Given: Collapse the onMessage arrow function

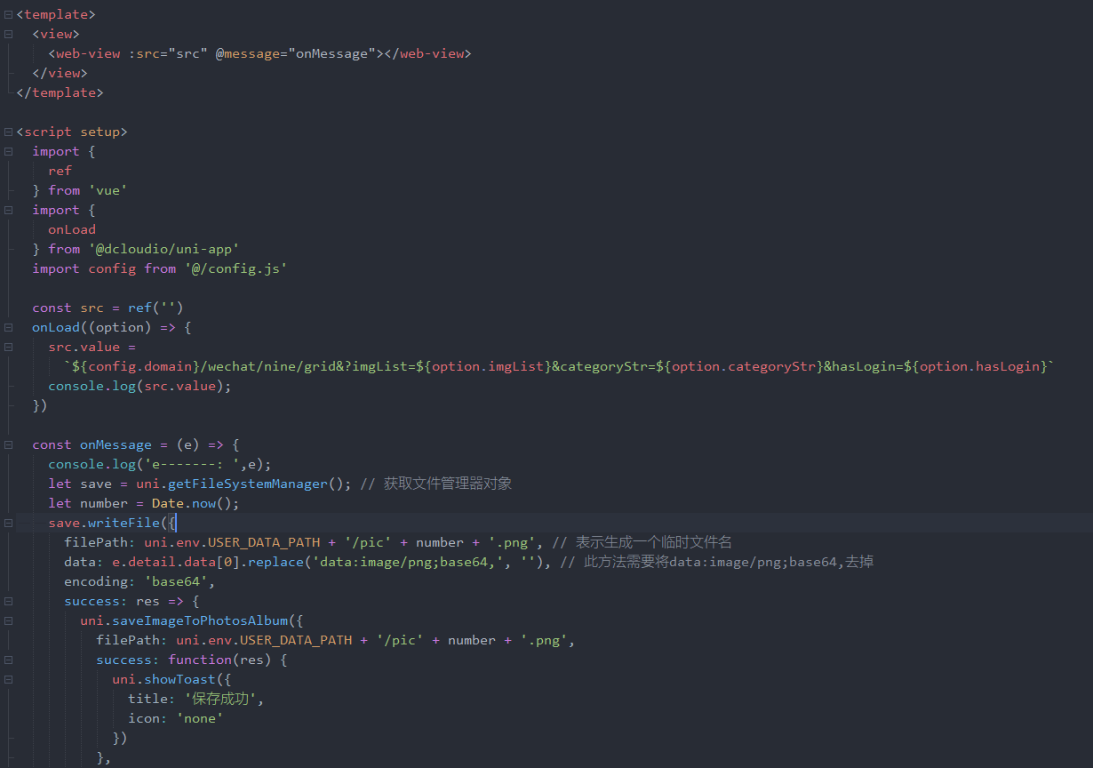Looking at the screenshot, I should [x=8, y=444].
